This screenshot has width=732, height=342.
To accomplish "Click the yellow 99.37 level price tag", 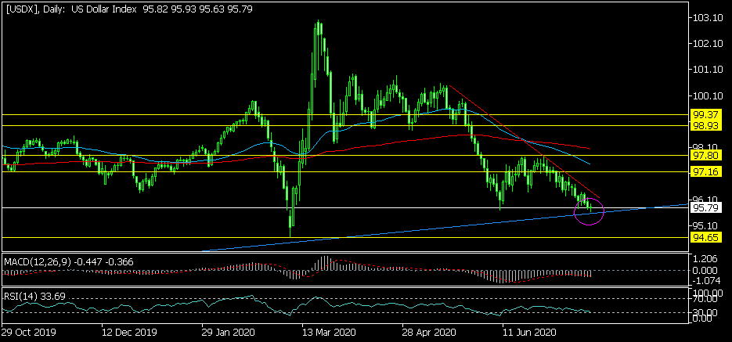I will tap(706, 114).
